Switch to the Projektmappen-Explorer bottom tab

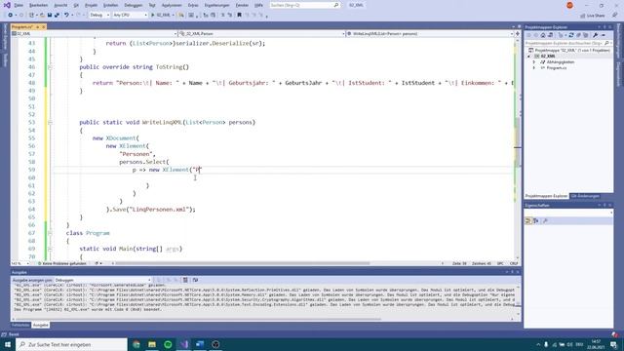click(x=546, y=196)
